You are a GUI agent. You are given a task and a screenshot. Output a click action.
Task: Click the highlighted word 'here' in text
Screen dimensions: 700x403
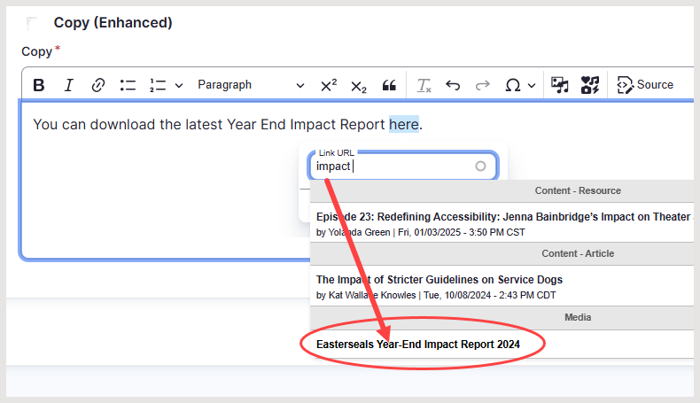pyautogui.click(x=404, y=124)
